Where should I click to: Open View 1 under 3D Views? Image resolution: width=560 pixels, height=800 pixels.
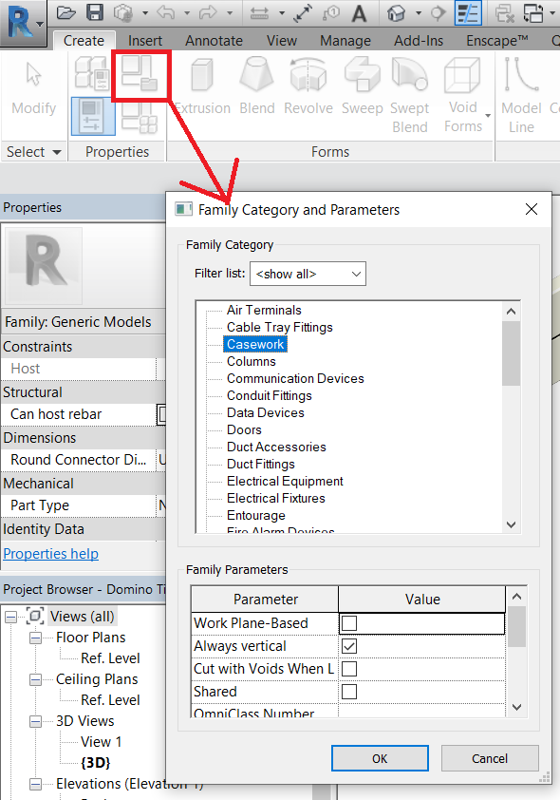click(x=101, y=742)
